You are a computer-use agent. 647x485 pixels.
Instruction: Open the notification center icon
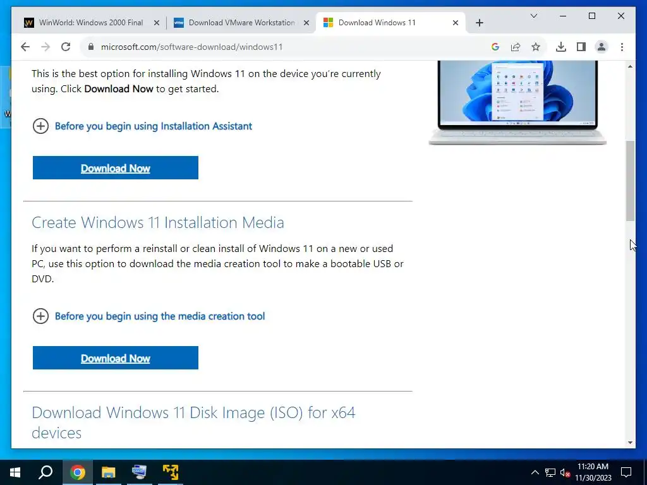(626, 472)
